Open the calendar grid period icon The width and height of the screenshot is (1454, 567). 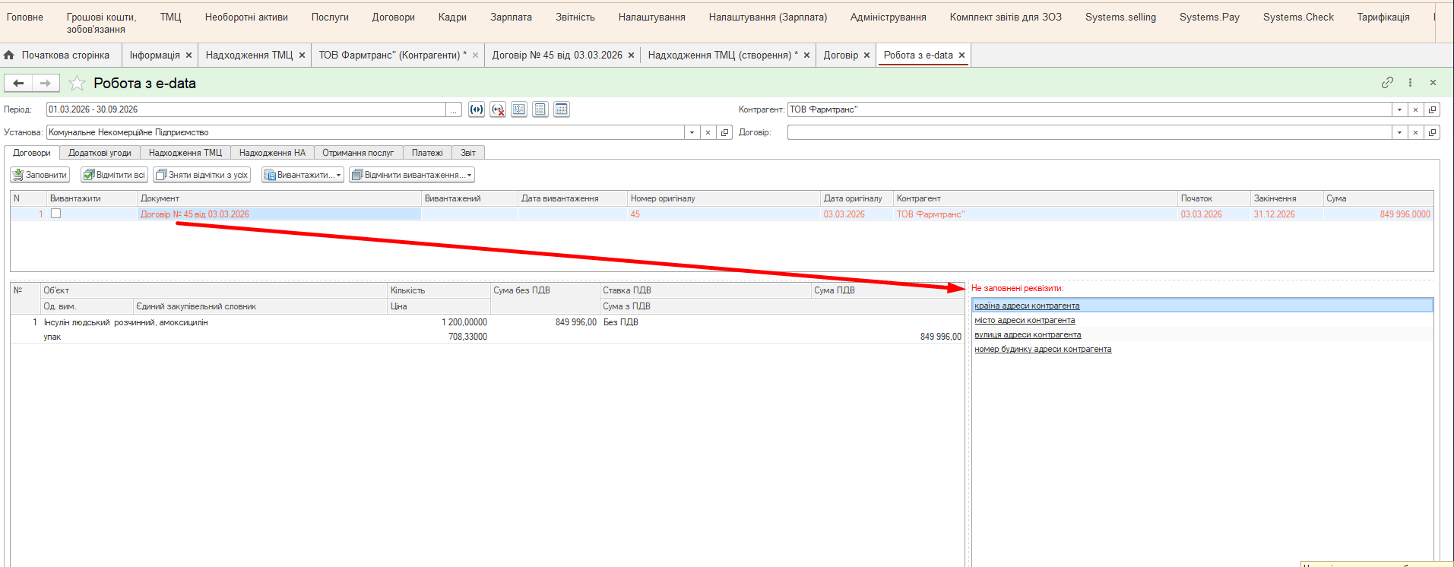[x=562, y=109]
